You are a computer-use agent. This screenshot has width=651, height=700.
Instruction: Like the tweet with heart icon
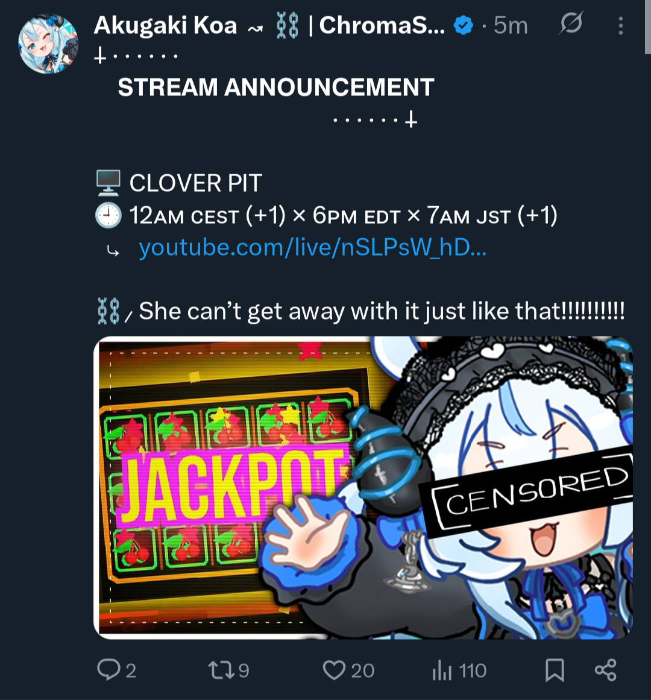(x=334, y=670)
